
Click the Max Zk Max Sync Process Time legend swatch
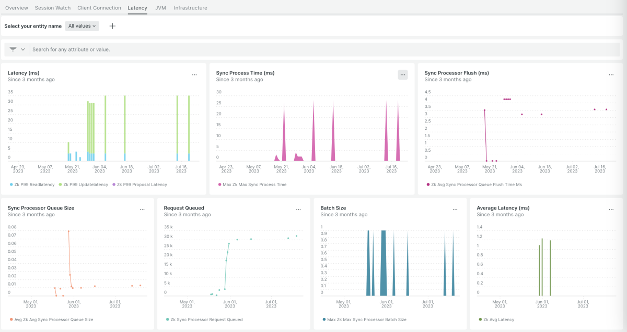tap(220, 185)
